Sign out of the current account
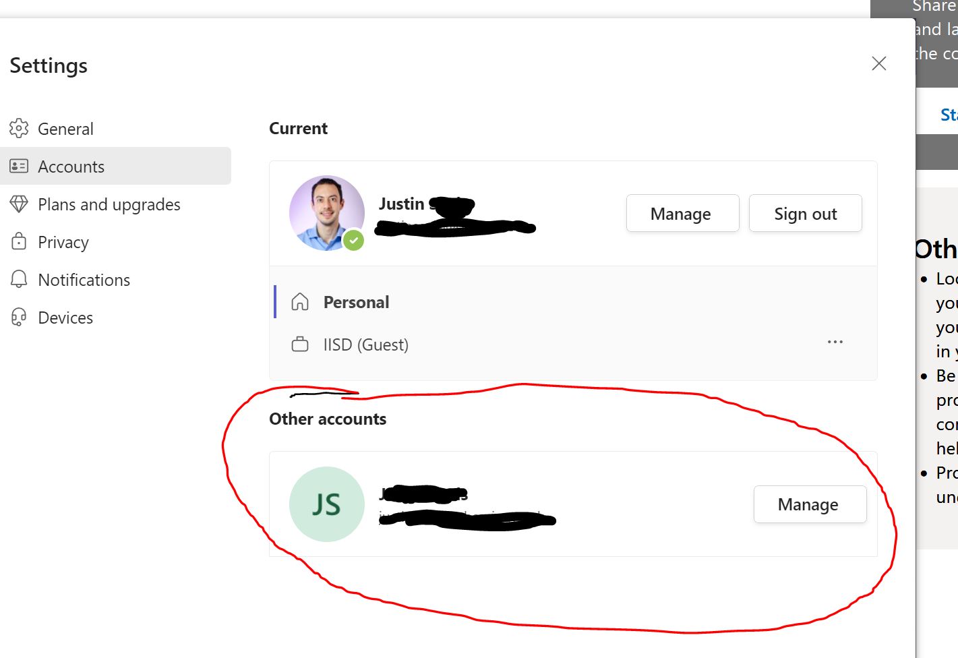 tap(805, 213)
